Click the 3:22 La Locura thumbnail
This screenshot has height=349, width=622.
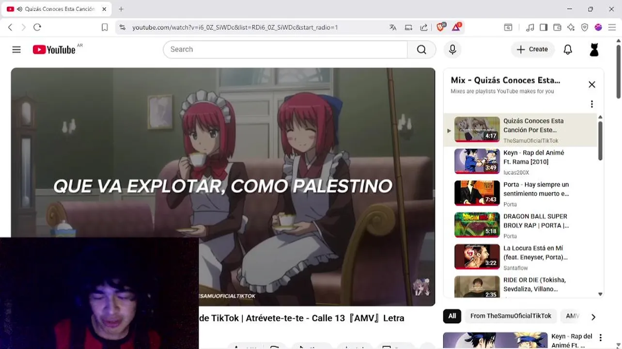(477, 256)
